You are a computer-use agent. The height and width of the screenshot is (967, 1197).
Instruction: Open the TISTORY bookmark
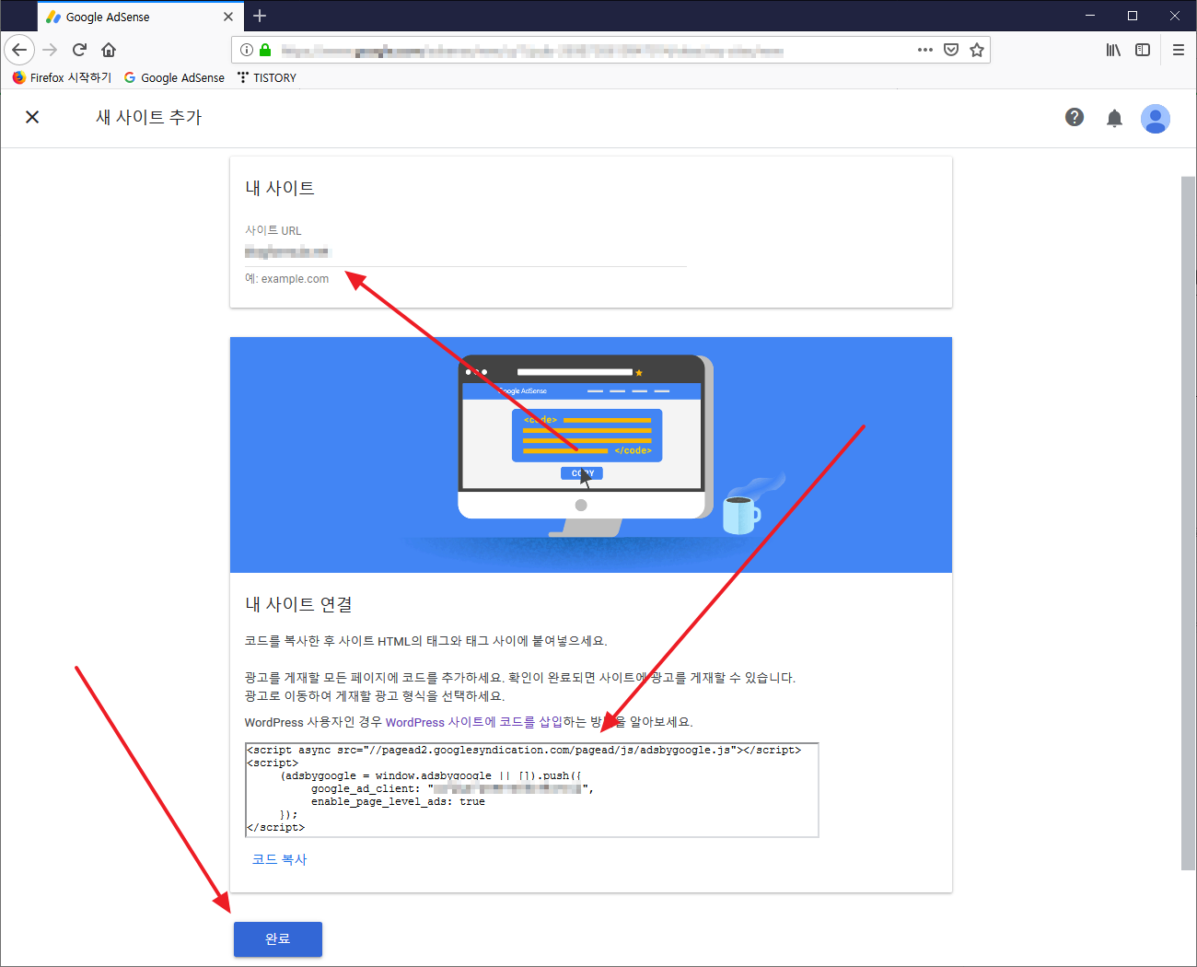click(x=267, y=77)
